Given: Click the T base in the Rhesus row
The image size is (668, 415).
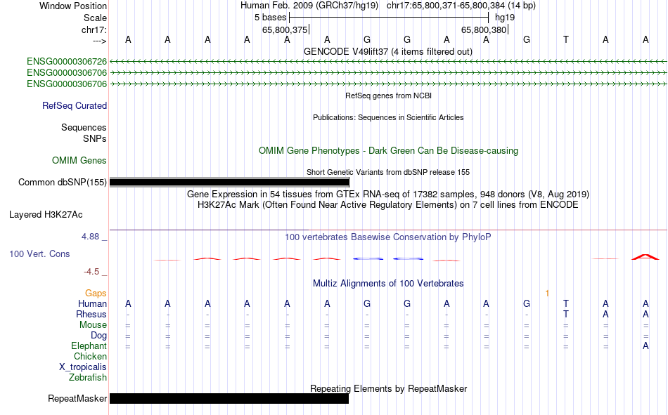Looking at the screenshot, I should tap(566, 314).
